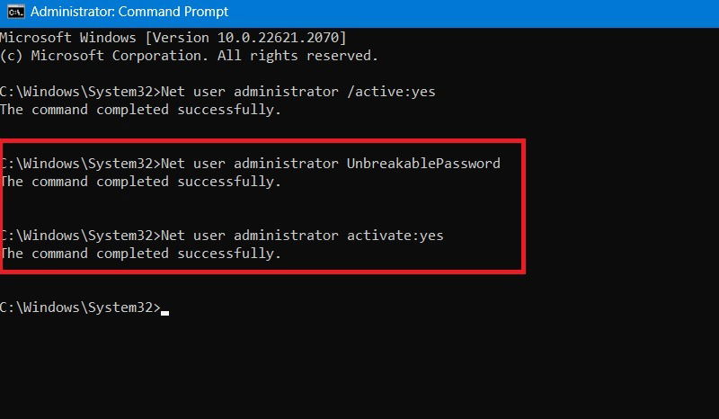Screen dimensions: 719x419
Task: Select the last empty C:\Windows\System32> prompt
Action: pos(80,307)
